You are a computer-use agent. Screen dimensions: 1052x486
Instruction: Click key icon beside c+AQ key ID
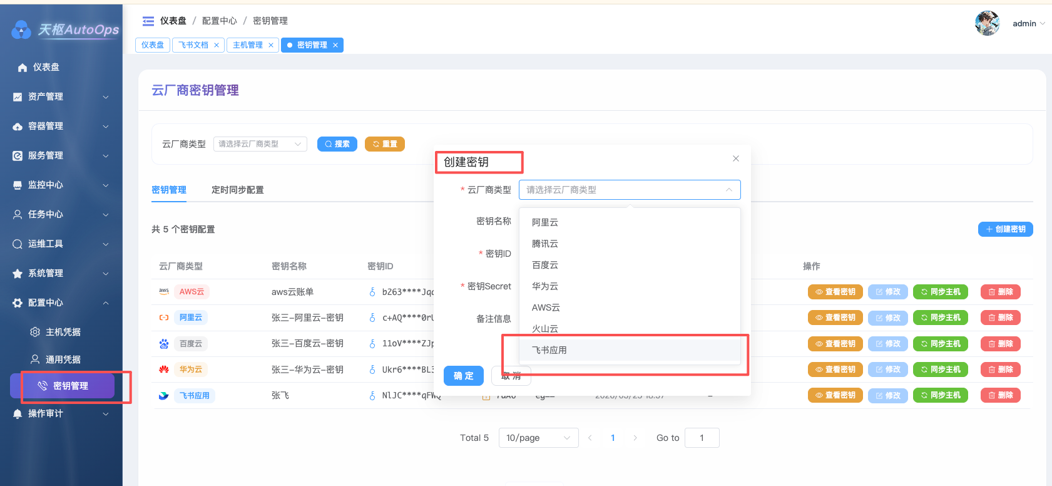(372, 318)
